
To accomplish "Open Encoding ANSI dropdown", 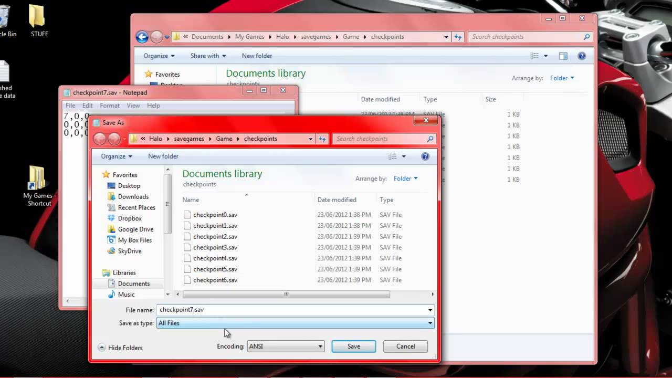I will (x=286, y=346).
